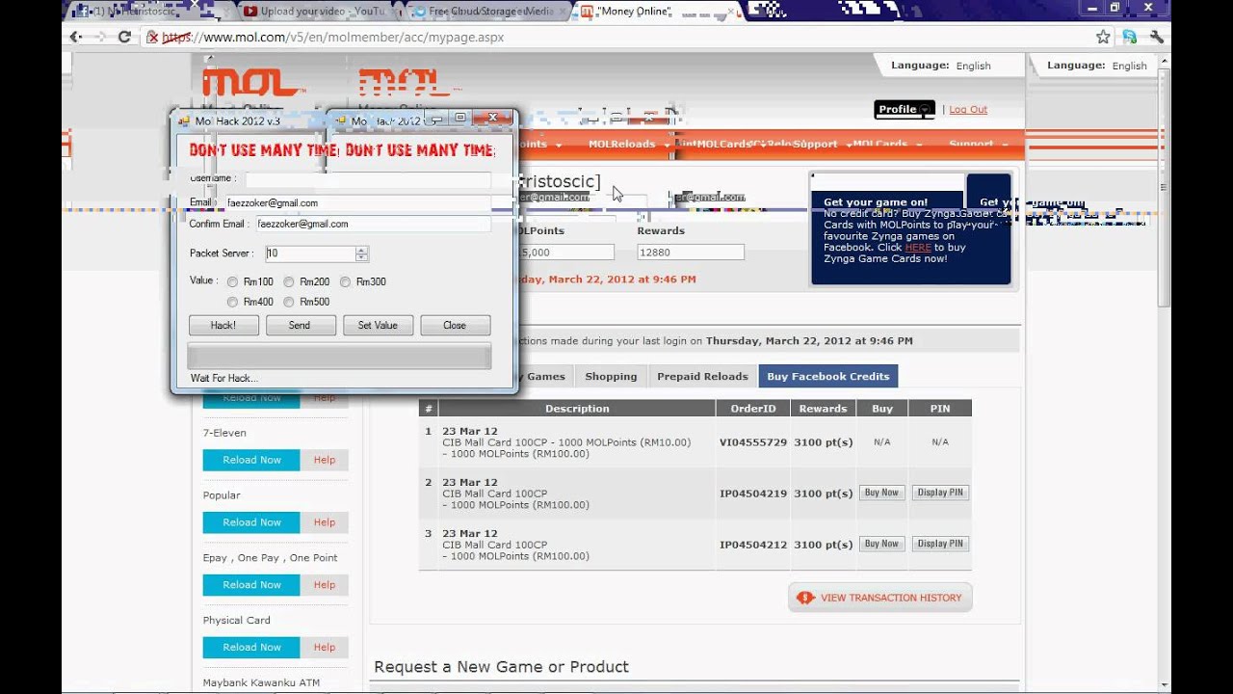Go back with the browser arrow

75,37
